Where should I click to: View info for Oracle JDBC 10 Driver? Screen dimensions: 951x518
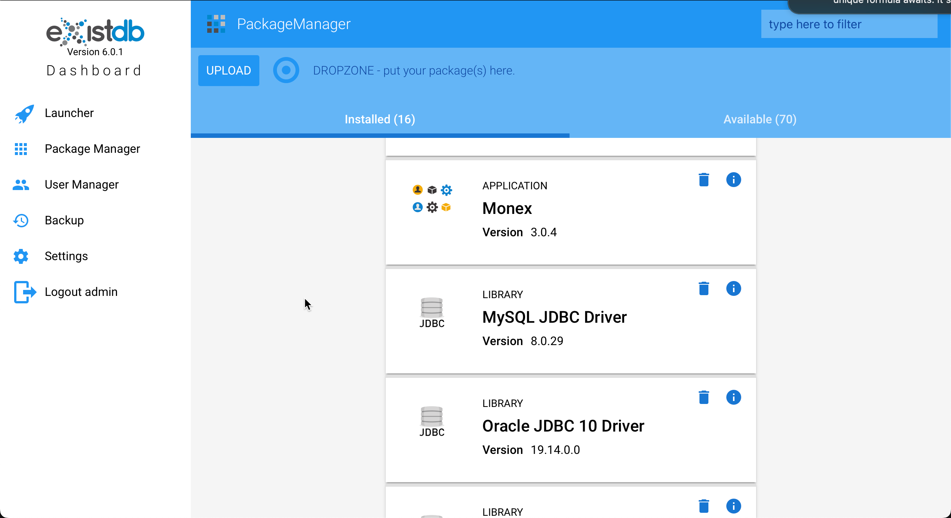click(733, 397)
